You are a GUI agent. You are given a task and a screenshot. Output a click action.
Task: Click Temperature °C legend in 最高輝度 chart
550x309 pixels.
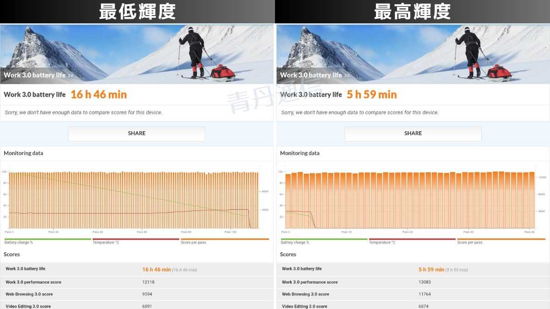point(382,242)
